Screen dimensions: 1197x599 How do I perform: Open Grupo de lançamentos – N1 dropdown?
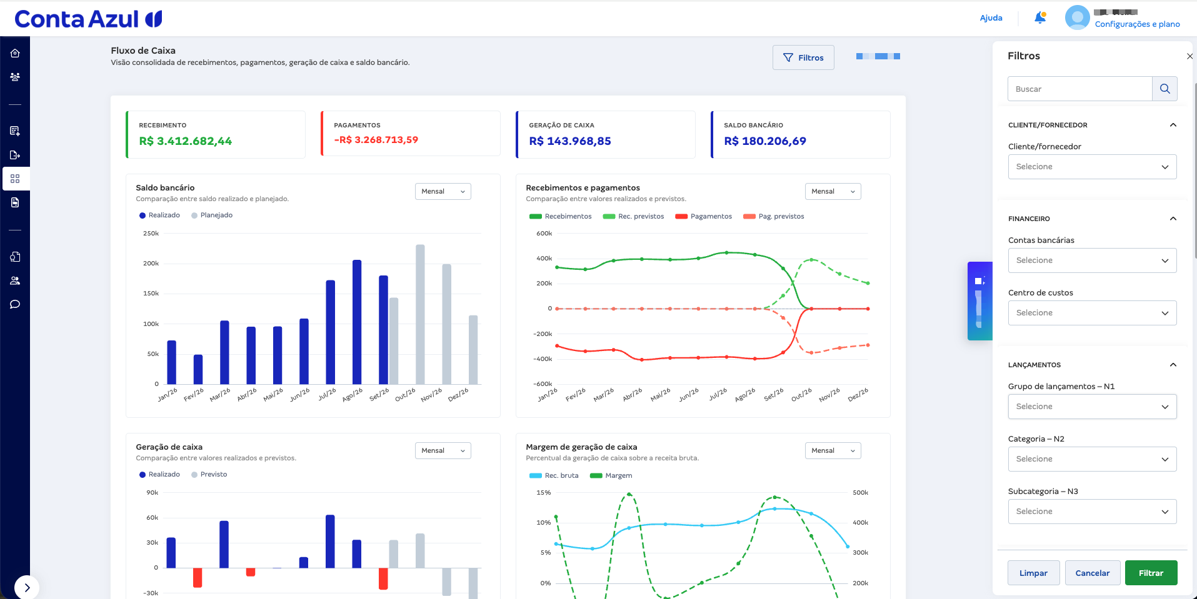[x=1092, y=407]
